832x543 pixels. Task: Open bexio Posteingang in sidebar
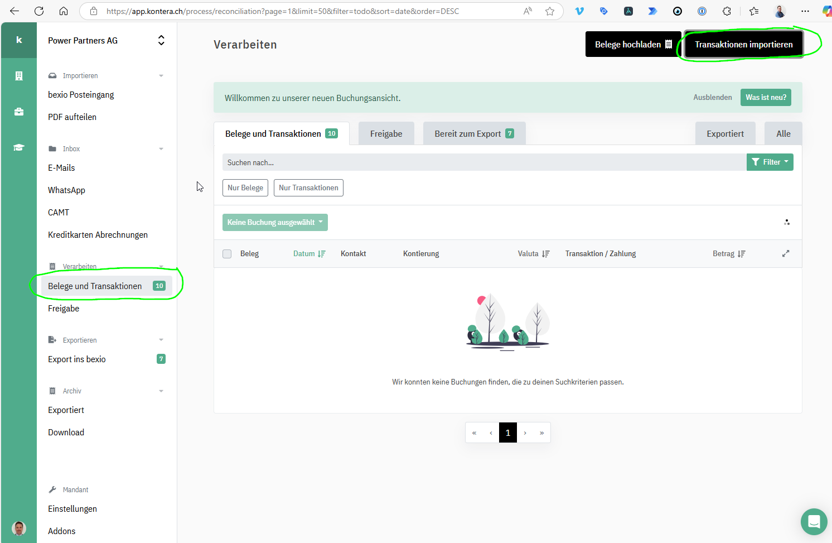(x=81, y=95)
